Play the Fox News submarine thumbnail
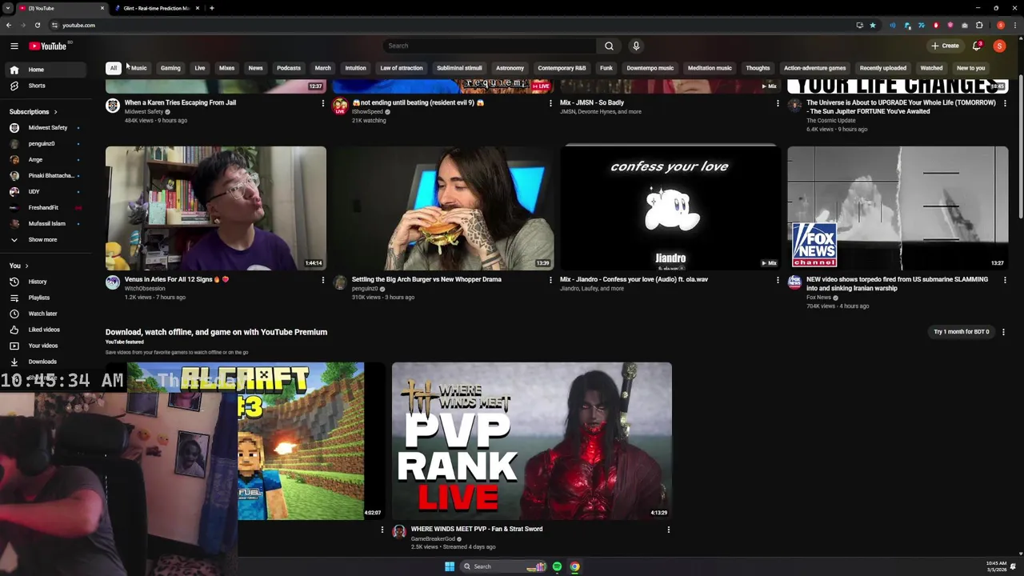 tap(898, 208)
